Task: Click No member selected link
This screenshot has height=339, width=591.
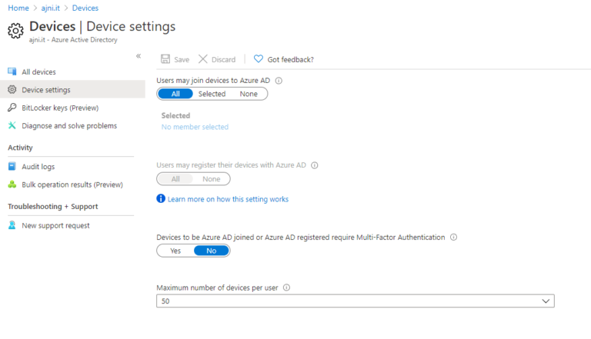Action: pyautogui.click(x=195, y=127)
